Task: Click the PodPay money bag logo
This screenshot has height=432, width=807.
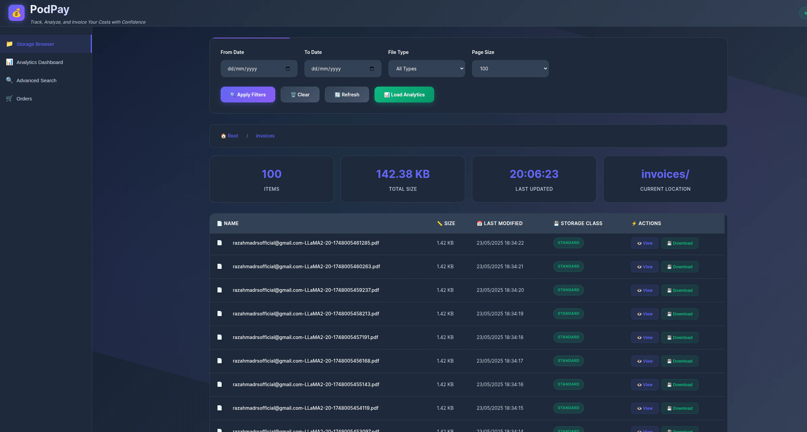Action: coord(16,12)
